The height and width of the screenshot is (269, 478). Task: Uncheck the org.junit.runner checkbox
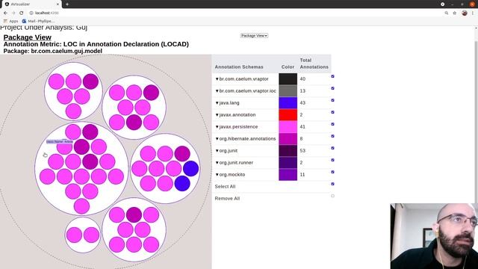(332, 160)
